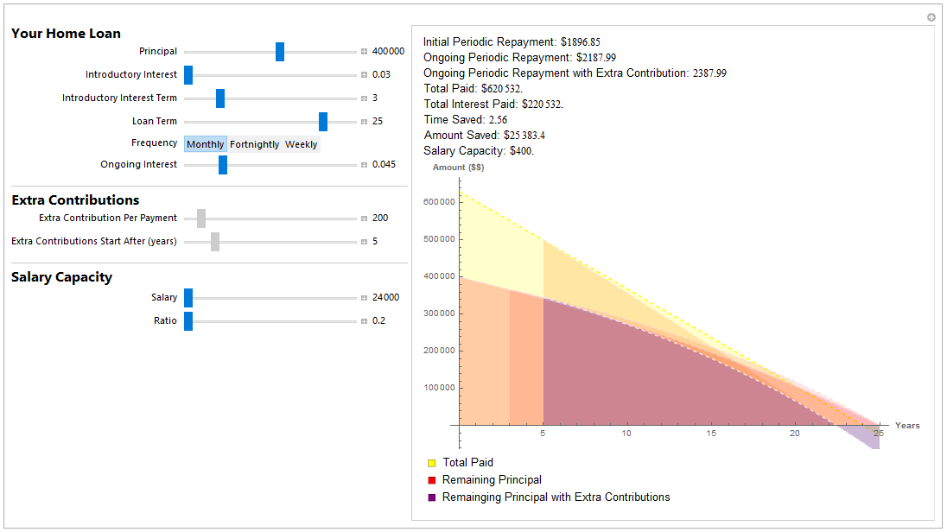Click the plus icon beside the Salary slider
The image size is (947, 532).
(364, 297)
